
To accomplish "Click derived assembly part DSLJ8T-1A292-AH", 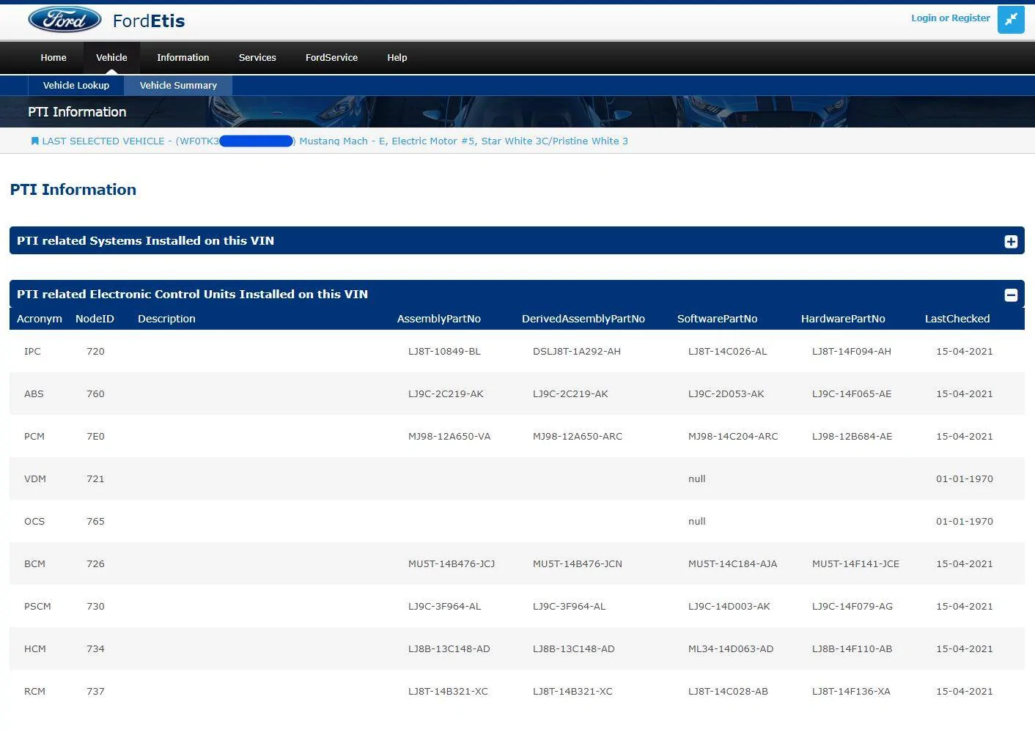I will point(577,351).
